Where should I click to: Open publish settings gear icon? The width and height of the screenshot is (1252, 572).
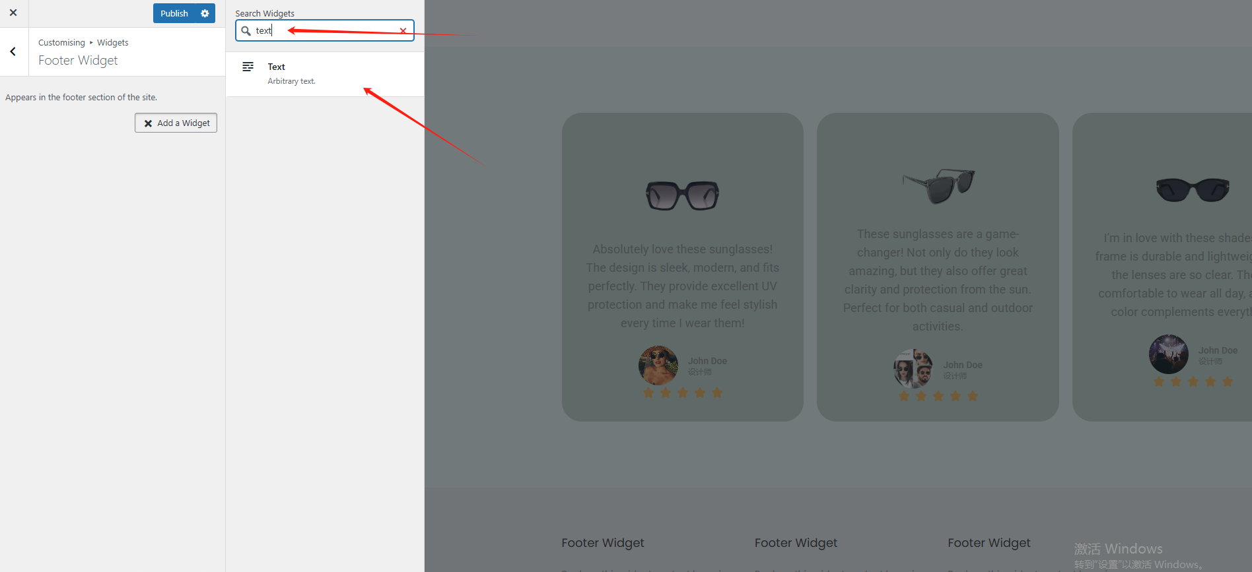click(x=205, y=13)
